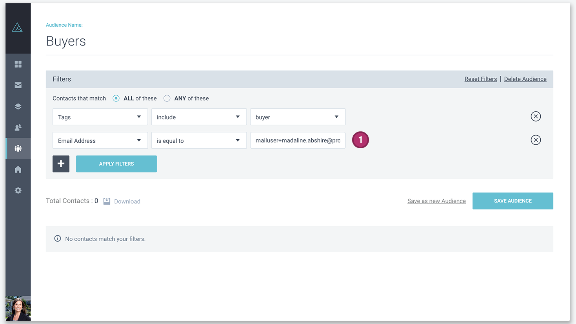Image resolution: width=576 pixels, height=324 pixels.
Task: Open the include condition dropdown
Action: (199, 117)
